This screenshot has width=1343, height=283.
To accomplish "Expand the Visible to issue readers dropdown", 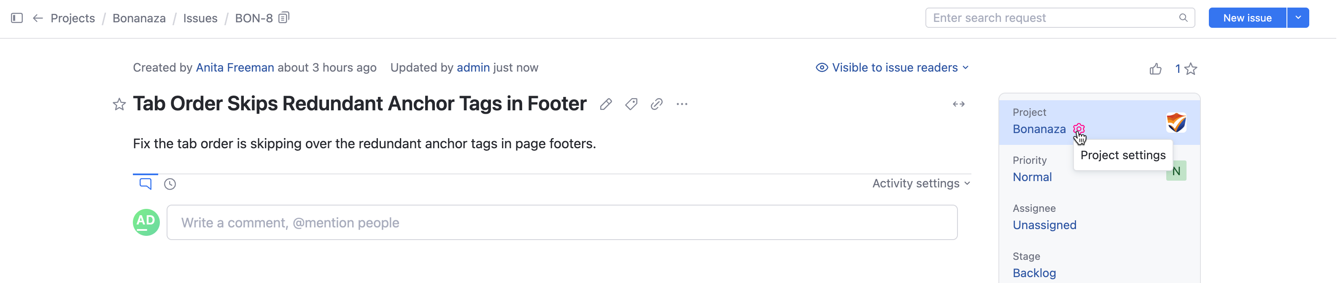I will click(892, 68).
